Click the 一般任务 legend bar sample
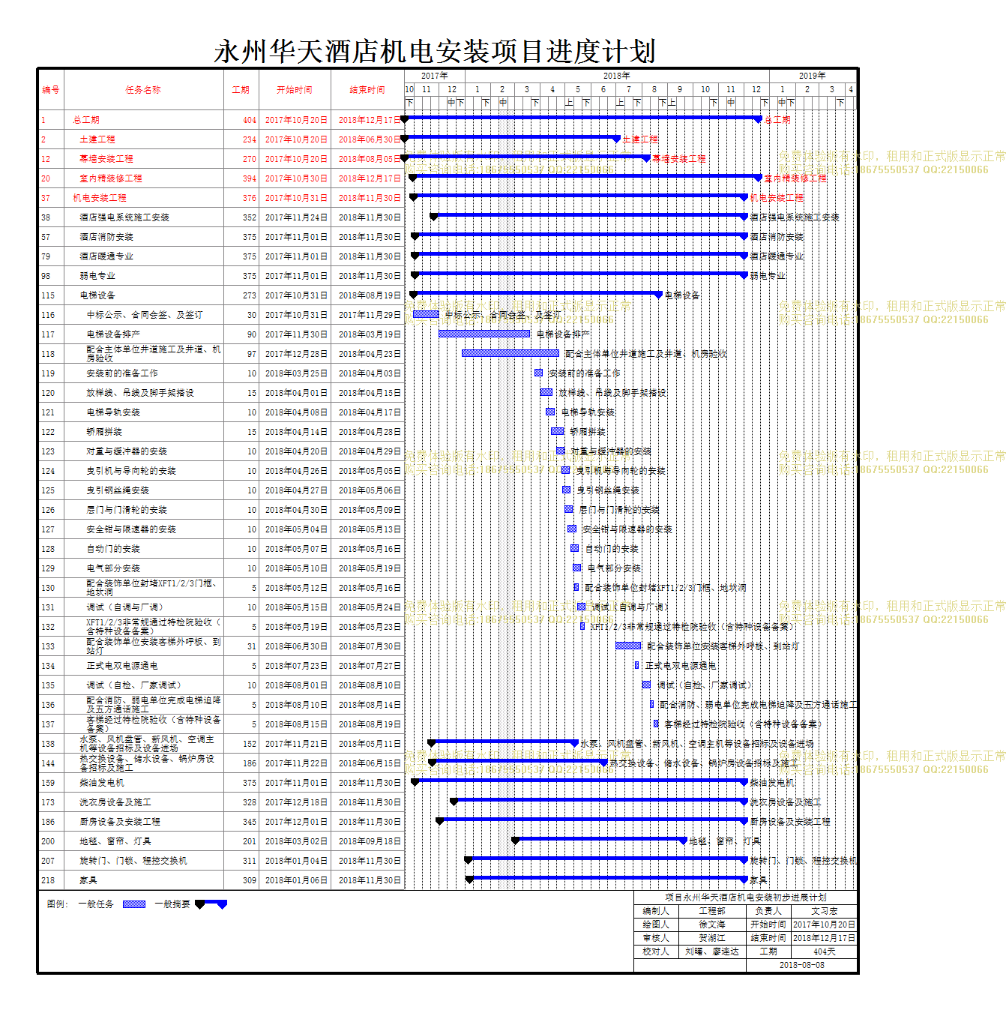Image resolution: width=1006 pixels, height=1010 pixels. point(134,904)
